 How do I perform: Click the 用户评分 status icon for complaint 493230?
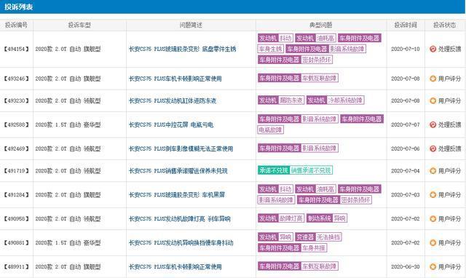coord(433,100)
